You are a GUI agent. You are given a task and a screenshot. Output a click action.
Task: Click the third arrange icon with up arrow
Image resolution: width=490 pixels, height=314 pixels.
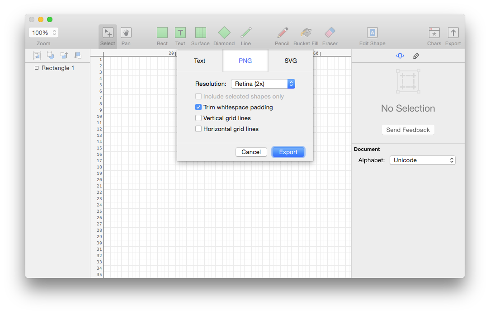coord(64,56)
